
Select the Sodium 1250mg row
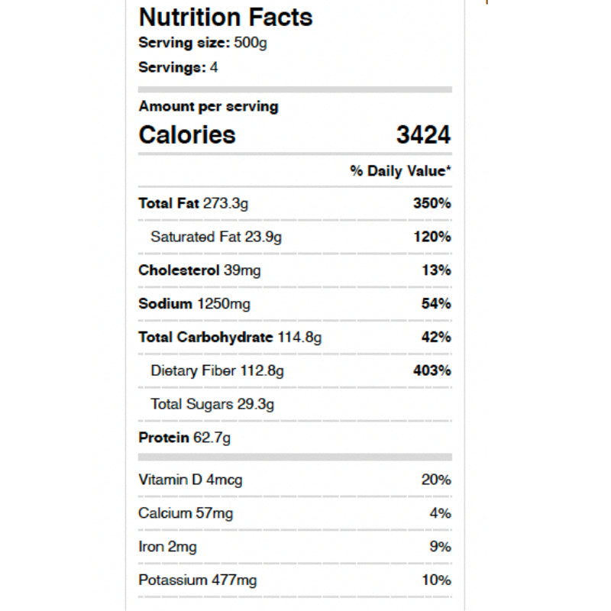click(x=194, y=304)
